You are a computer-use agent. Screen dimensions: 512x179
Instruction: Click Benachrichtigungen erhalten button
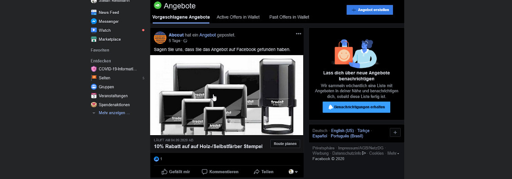pos(356,107)
